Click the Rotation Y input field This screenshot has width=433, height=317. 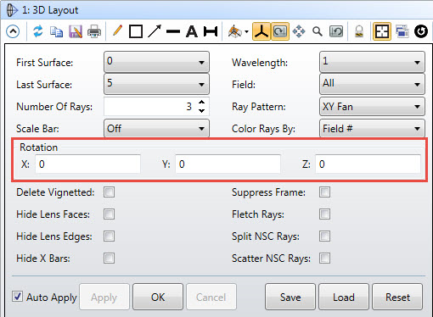228,164
